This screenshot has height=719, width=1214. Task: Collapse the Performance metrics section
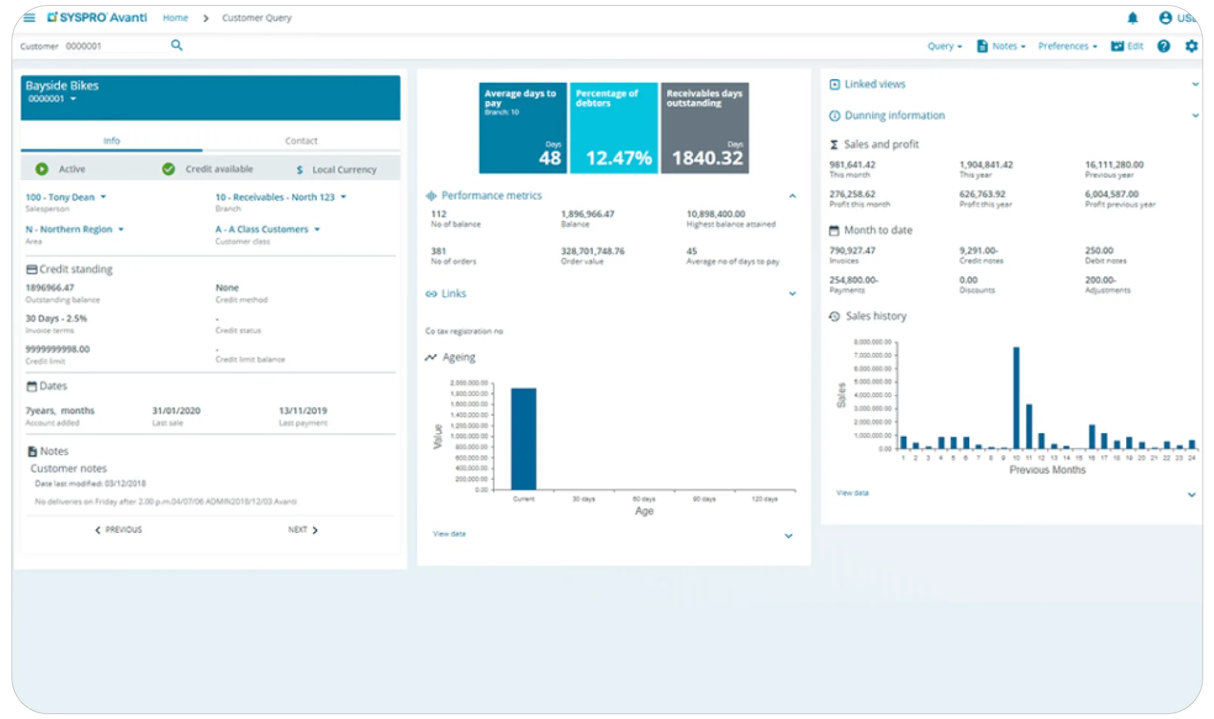[792, 196]
